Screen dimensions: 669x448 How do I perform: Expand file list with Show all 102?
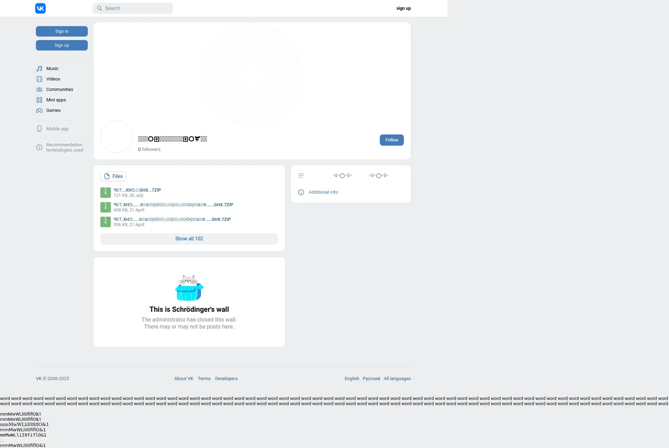tap(189, 239)
